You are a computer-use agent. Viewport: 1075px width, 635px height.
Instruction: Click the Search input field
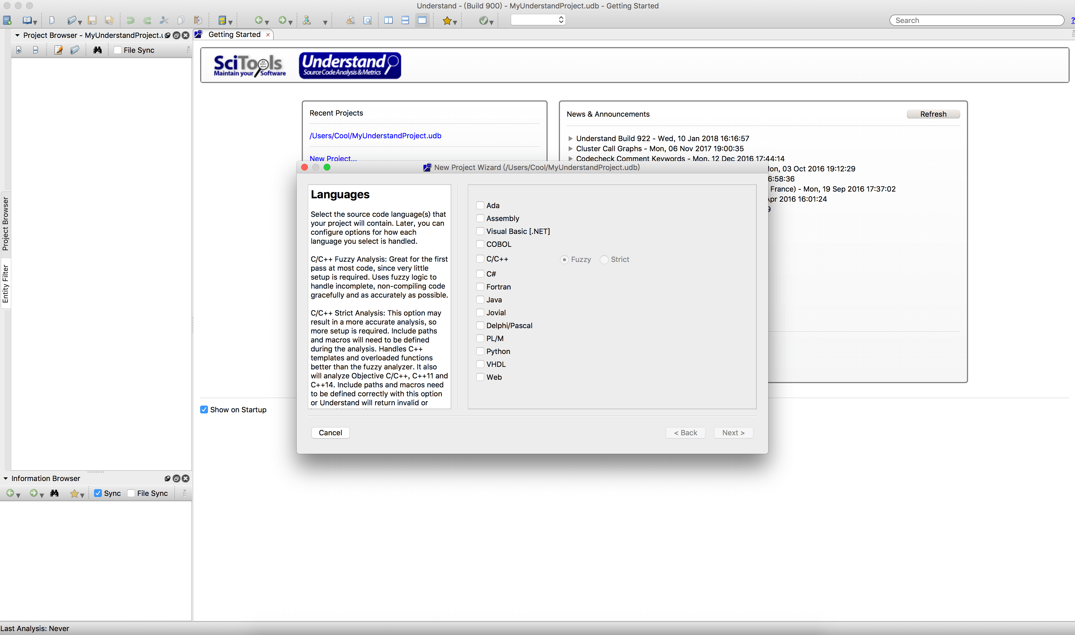pos(976,20)
